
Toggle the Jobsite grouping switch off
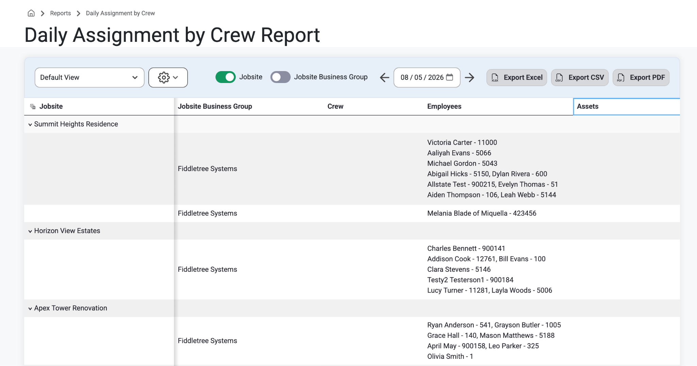(225, 77)
